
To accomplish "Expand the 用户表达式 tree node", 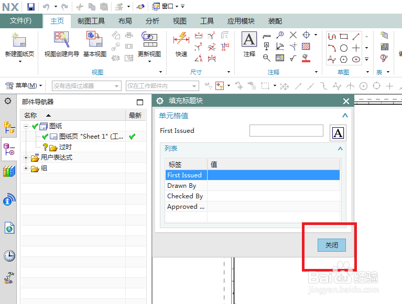I will pos(26,157).
